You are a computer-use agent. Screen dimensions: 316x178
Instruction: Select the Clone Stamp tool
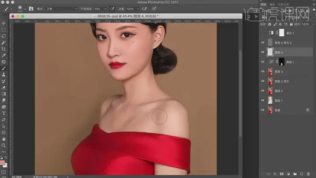(x=4, y=75)
